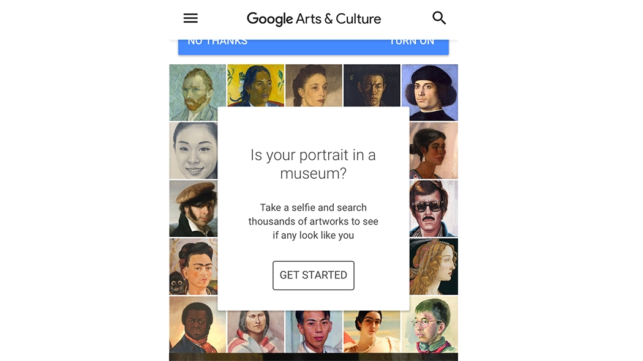Select the man with black hat portrait

429,92
